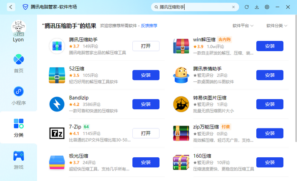Expand the 软件分类 dropdown
The image size is (297, 181).
pyautogui.click(x=277, y=26)
